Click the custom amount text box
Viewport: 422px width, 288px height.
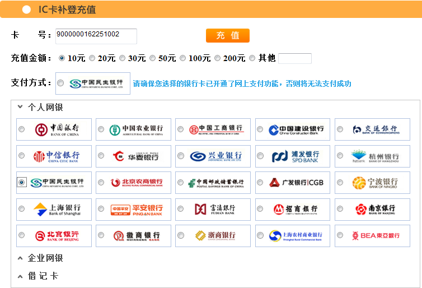[294, 58]
